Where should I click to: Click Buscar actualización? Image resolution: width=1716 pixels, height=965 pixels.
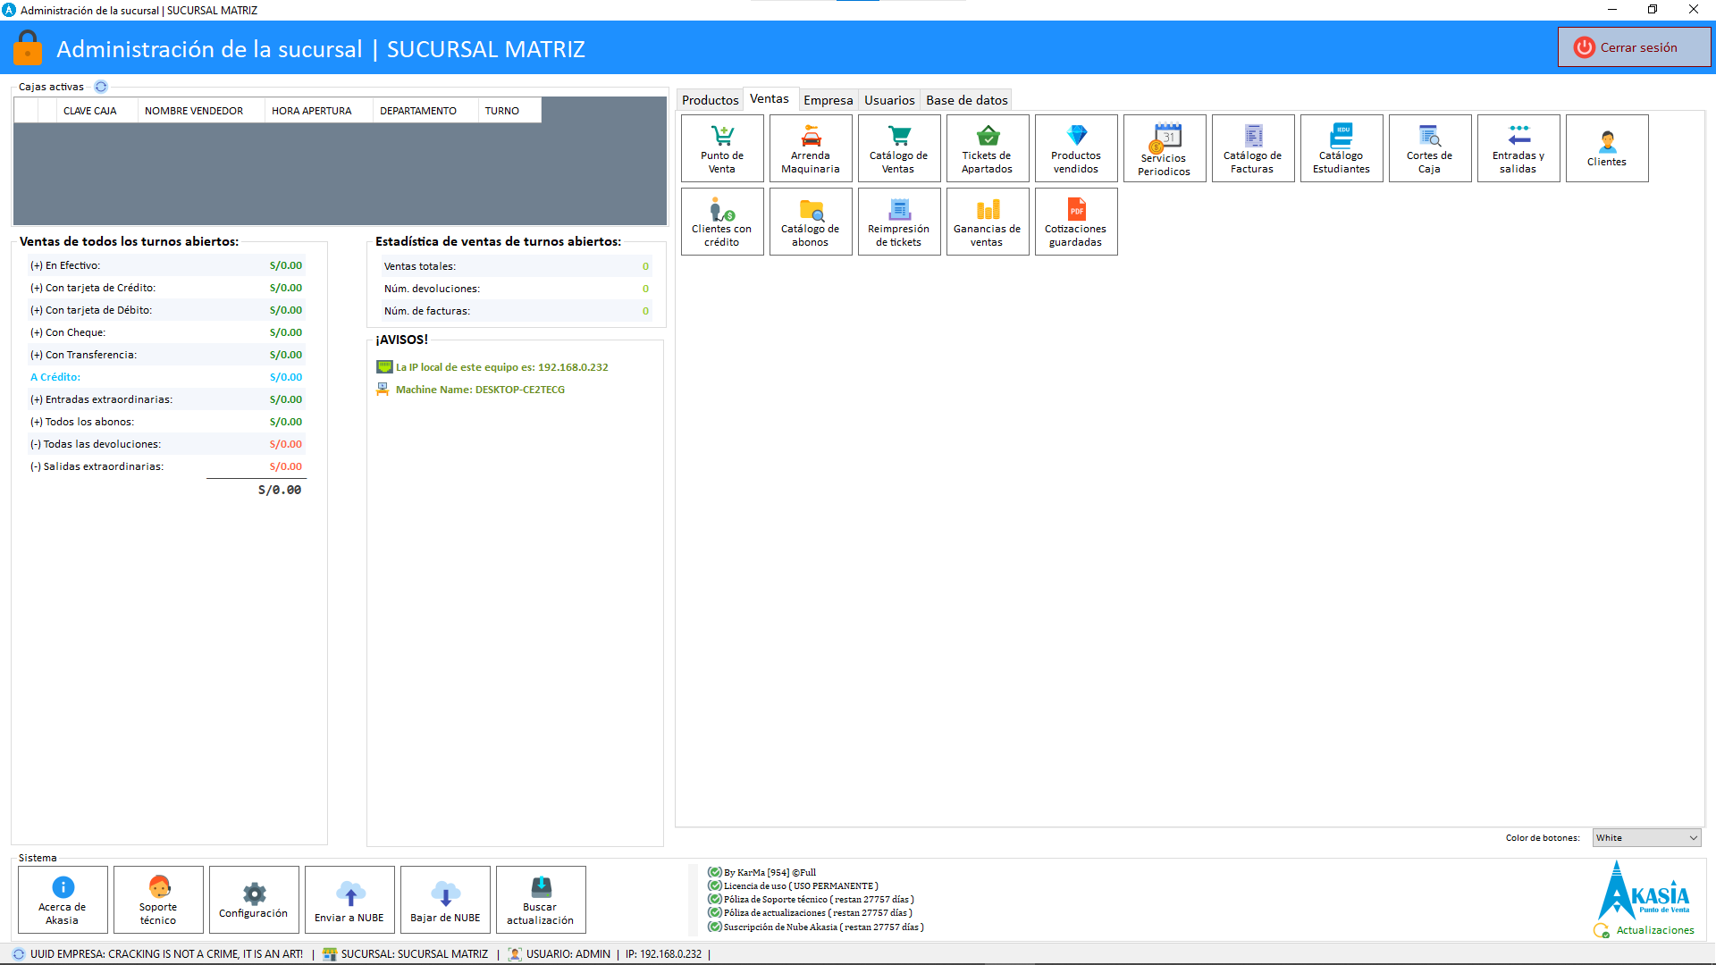(541, 900)
